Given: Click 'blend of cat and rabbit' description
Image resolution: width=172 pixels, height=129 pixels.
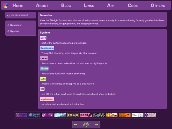Looking at the screenshot, I should coord(104,94).
